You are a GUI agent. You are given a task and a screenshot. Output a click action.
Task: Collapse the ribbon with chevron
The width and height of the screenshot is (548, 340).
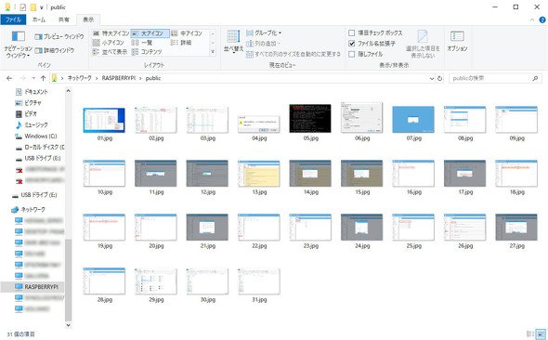point(532,20)
